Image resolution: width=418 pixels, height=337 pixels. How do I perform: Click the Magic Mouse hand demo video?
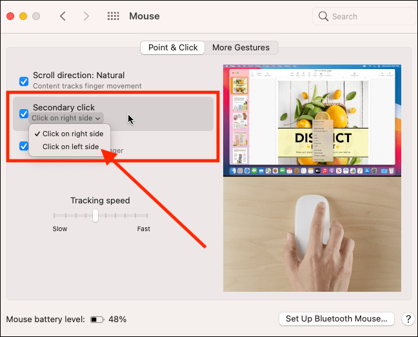coord(312,234)
